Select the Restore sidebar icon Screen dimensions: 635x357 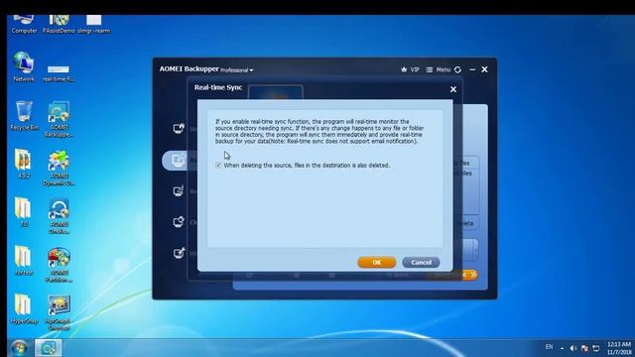[179, 190]
